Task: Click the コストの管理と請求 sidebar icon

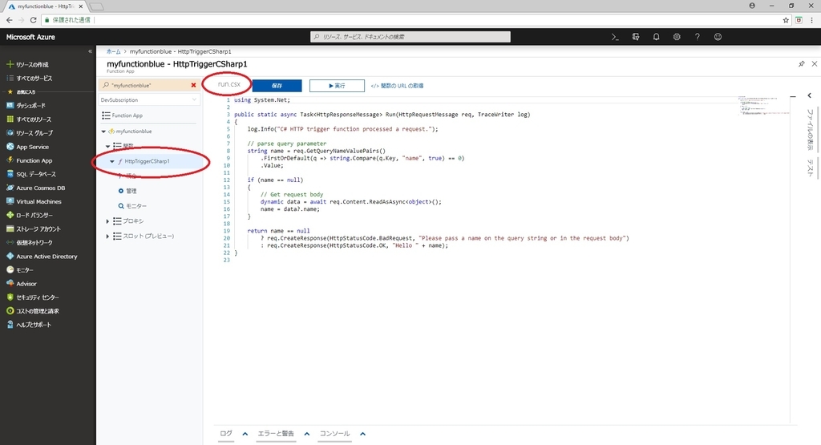Action: coord(10,310)
